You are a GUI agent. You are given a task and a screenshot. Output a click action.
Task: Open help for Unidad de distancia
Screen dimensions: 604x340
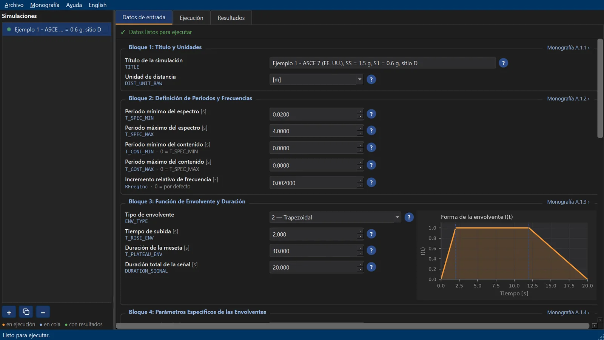[x=371, y=79]
